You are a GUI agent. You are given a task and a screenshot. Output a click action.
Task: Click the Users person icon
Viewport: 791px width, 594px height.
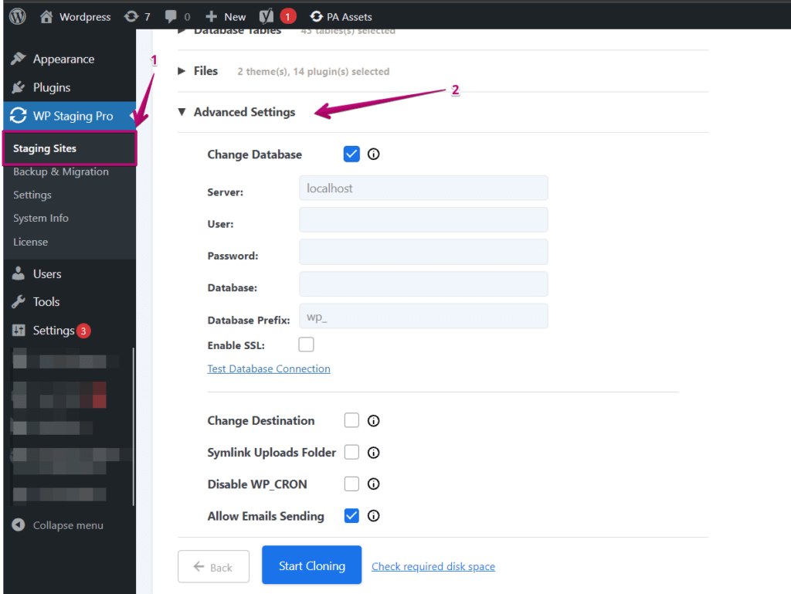pyautogui.click(x=19, y=273)
